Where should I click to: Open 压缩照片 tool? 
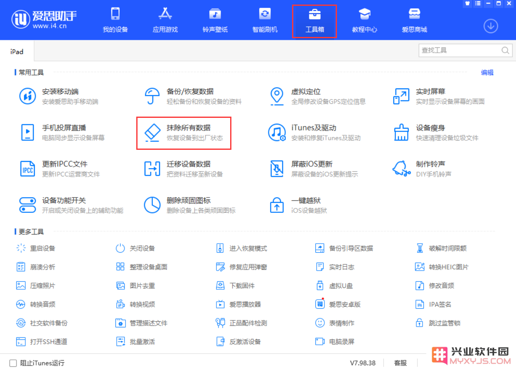click(36, 286)
